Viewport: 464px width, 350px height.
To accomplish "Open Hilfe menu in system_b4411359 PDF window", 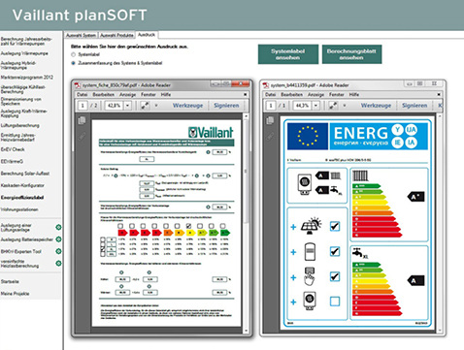I will click(354, 94).
